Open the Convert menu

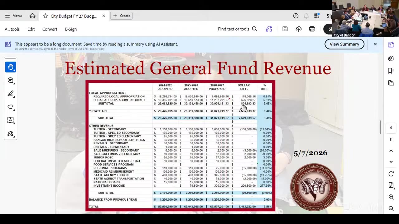tap(50, 29)
